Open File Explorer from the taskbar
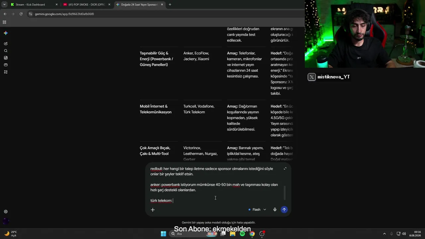The width and height of the screenshot is (425, 239). (233, 234)
